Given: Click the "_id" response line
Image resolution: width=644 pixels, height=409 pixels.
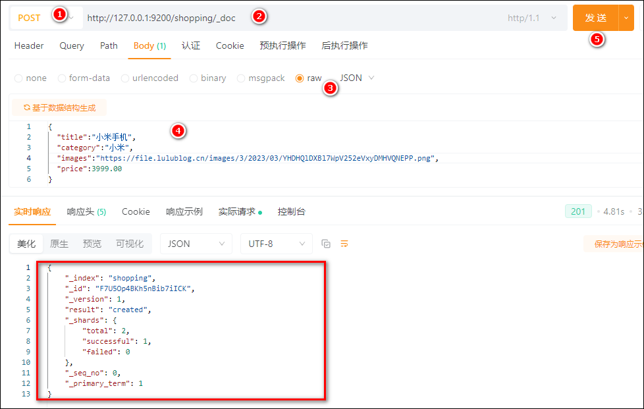Looking at the screenshot, I should [x=129, y=288].
